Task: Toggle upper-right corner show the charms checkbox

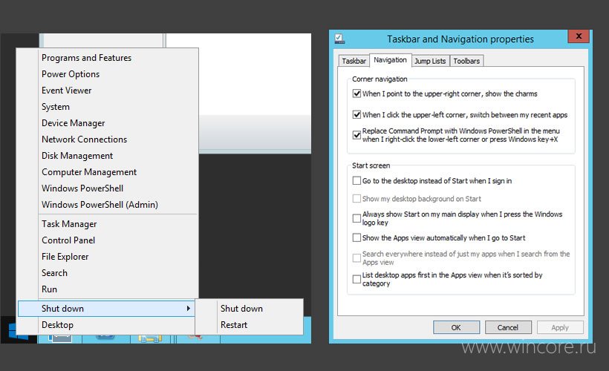Action: click(x=356, y=93)
